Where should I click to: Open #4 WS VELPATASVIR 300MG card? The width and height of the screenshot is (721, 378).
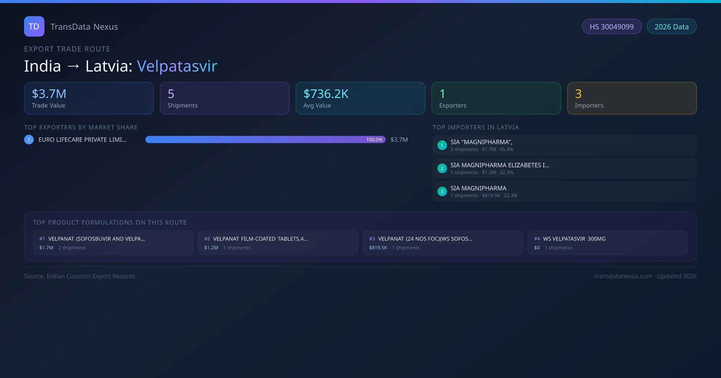click(608, 243)
